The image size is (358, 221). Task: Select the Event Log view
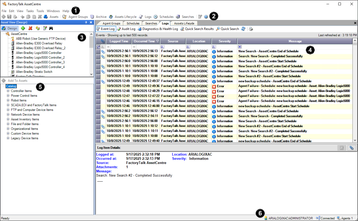pyautogui.click(x=106, y=29)
